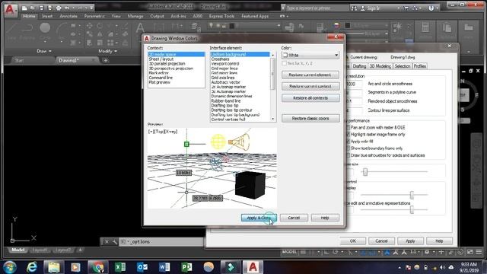Click AutoCAD taskbar icon
Screen dimensions: 487x274
tap(253, 267)
